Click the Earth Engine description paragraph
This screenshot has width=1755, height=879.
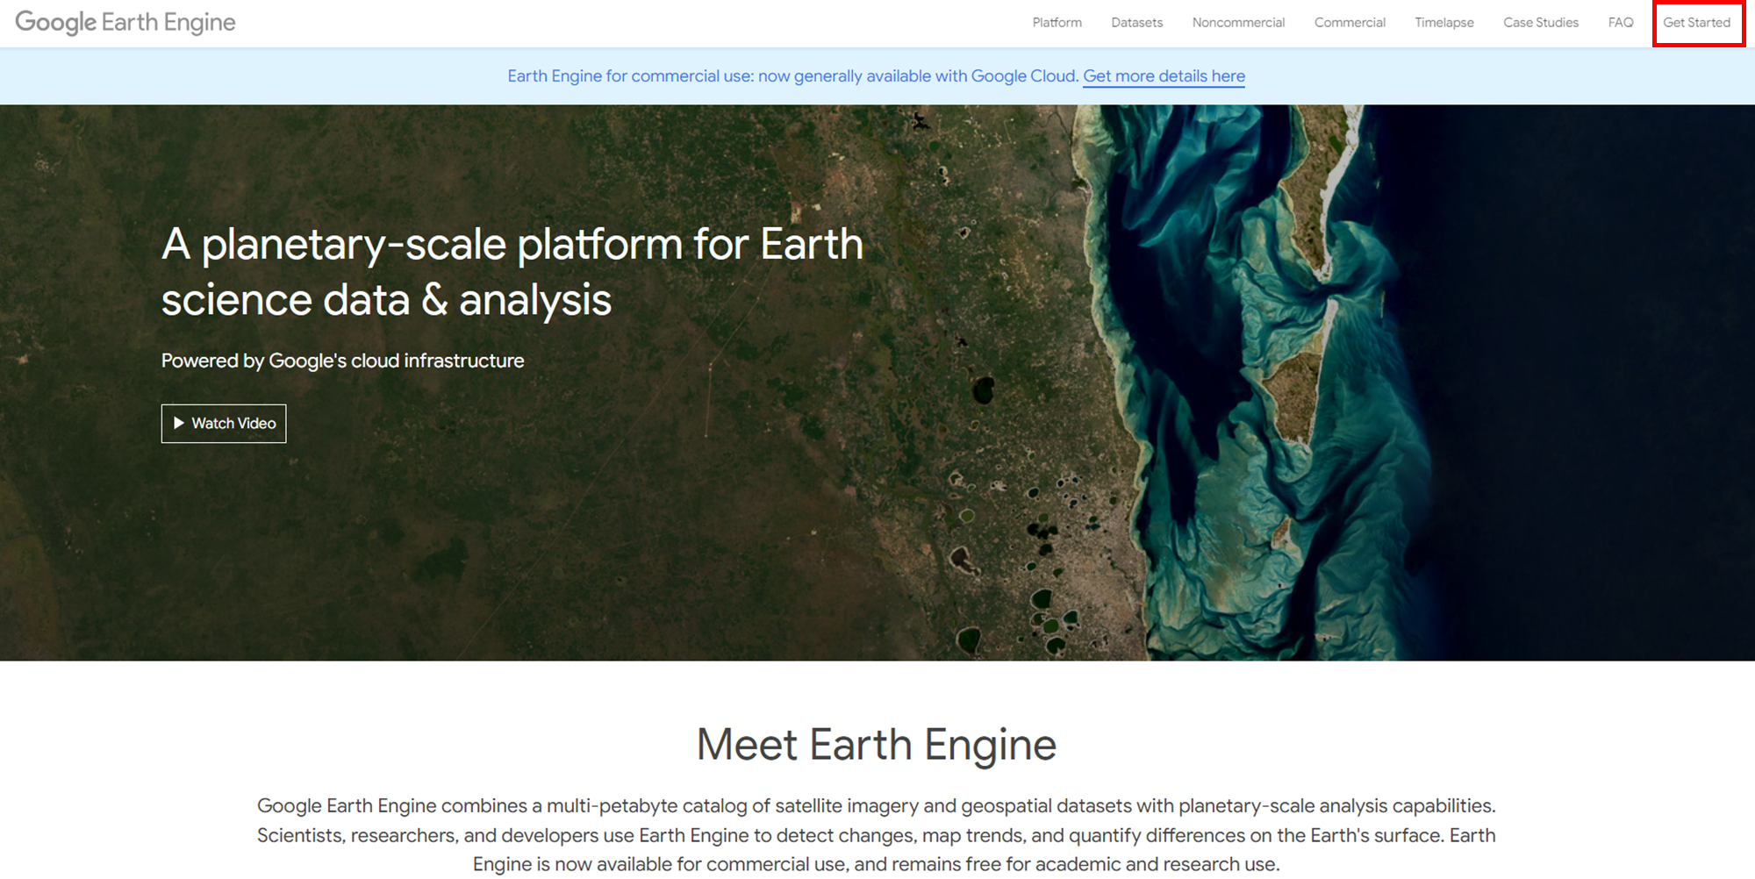pyautogui.click(x=877, y=835)
